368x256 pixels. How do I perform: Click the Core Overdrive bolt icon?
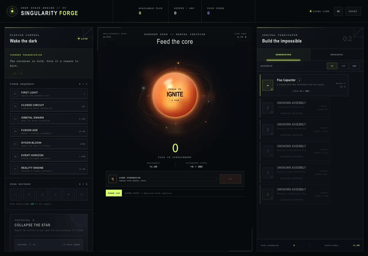tap(113, 179)
